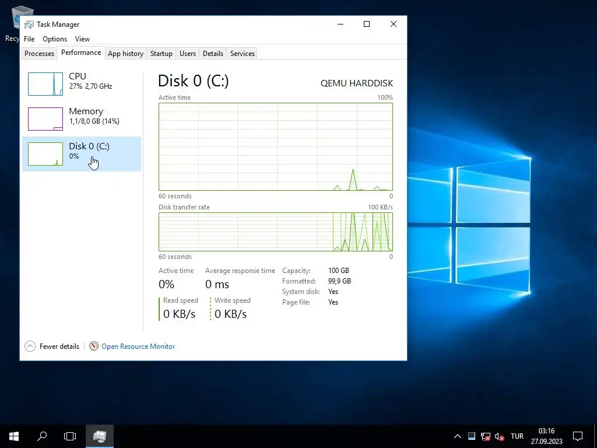The height and width of the screenshot is (448, 597).
Task: Click the TUR input language indicator
Action: click(x=517, y=436)
